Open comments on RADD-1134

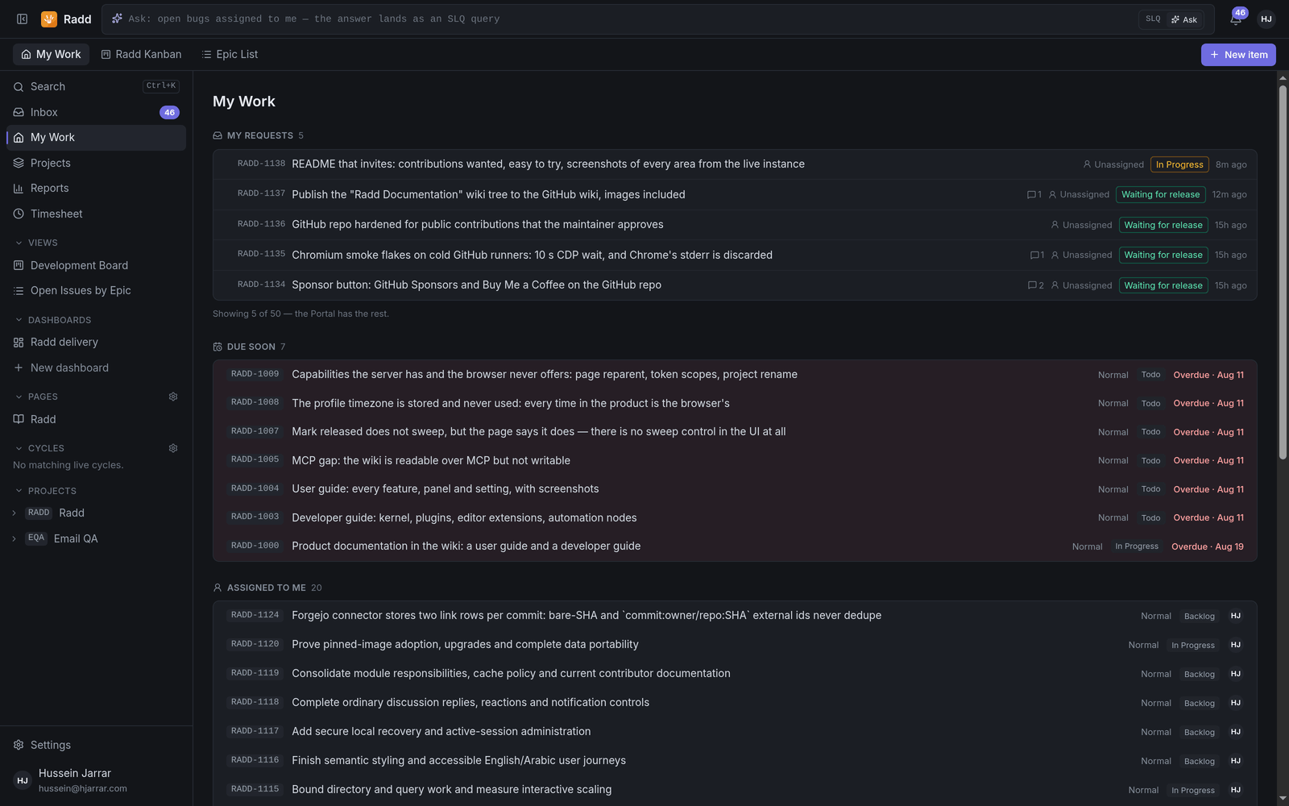(1035, 285)
